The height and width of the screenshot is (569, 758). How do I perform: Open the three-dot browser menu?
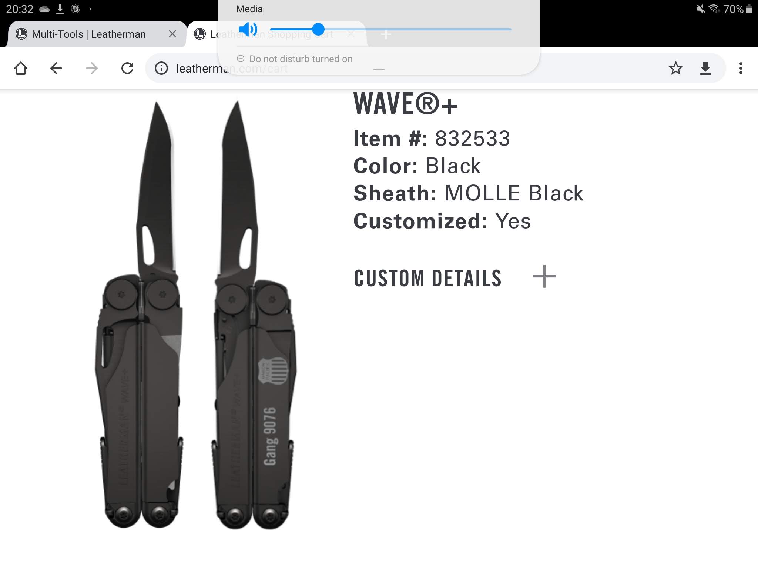tap(741, 68)
